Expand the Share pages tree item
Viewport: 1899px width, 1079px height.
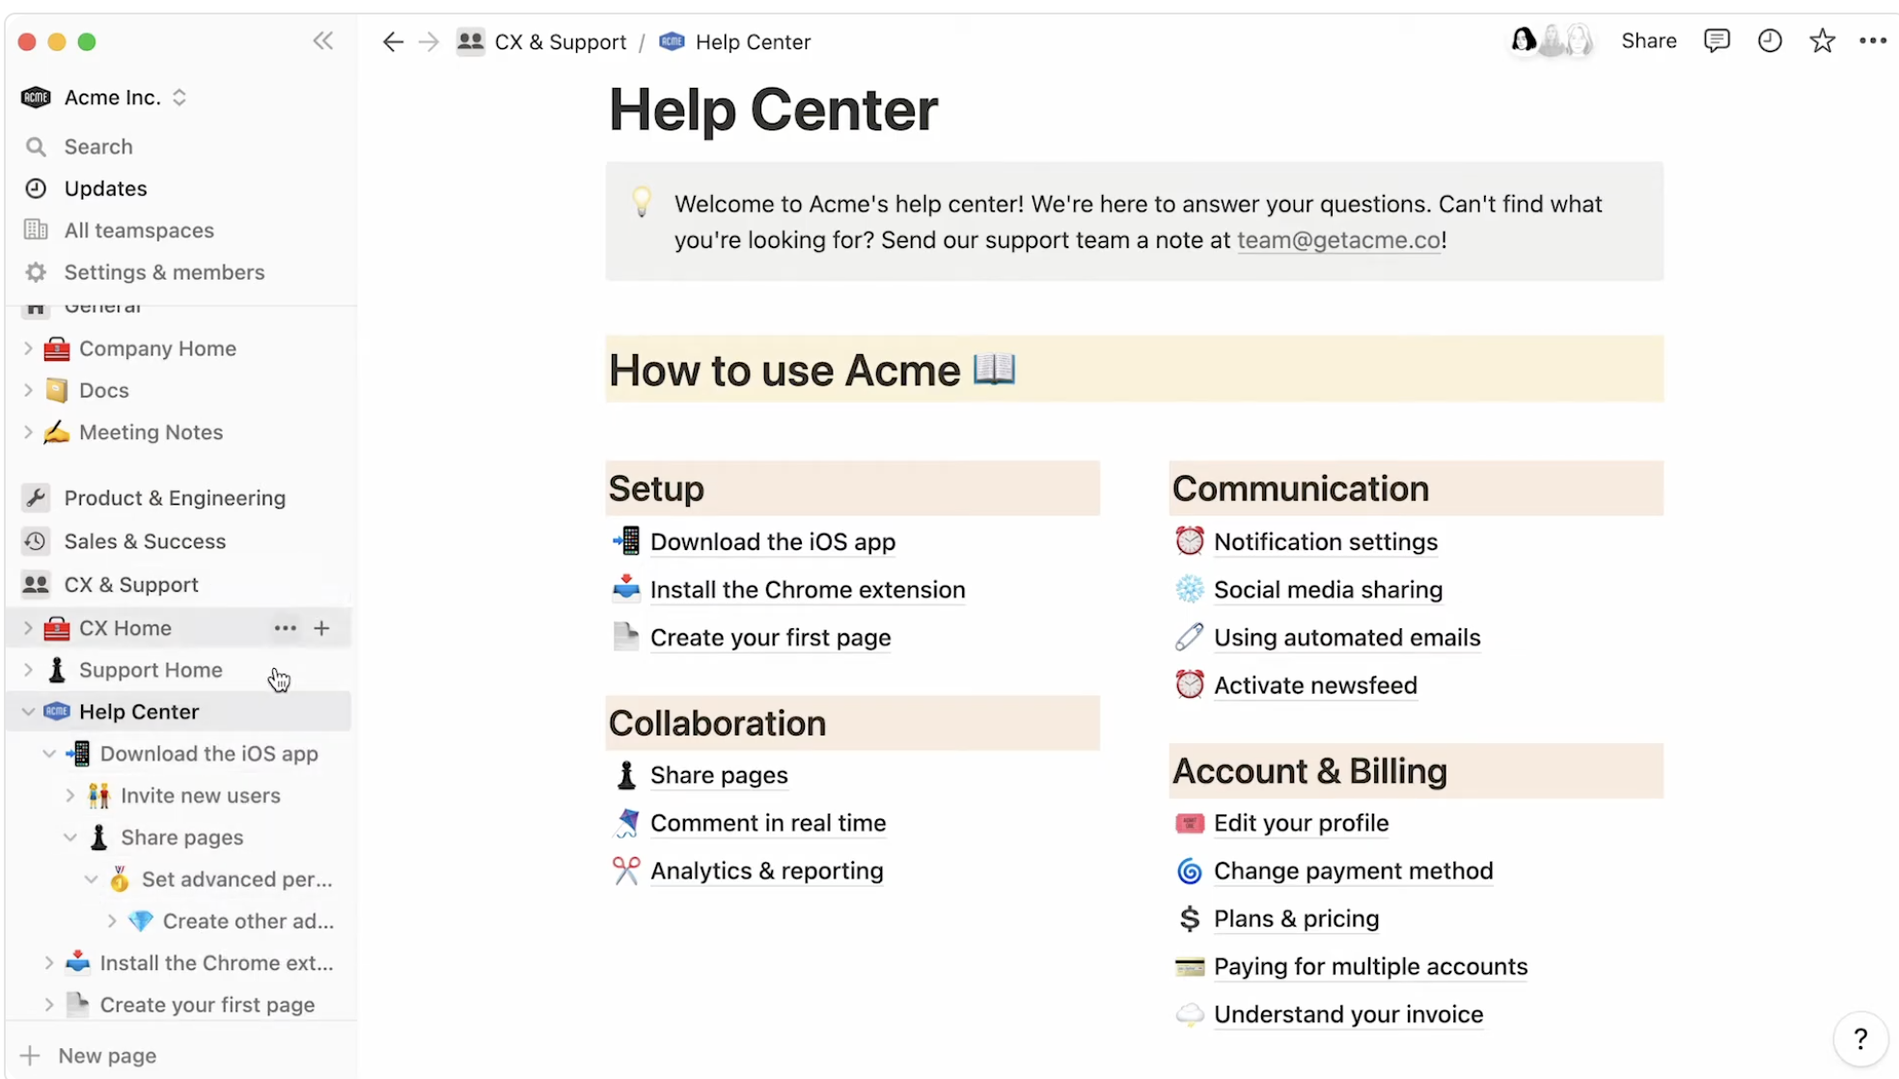71,837
